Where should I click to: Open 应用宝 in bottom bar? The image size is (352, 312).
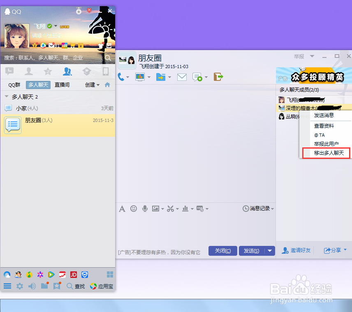coord(102,286)
